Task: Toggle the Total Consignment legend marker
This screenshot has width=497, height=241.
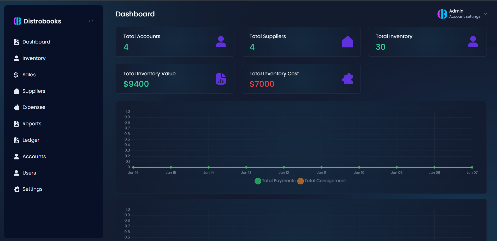Action: [x=300, y=181]
